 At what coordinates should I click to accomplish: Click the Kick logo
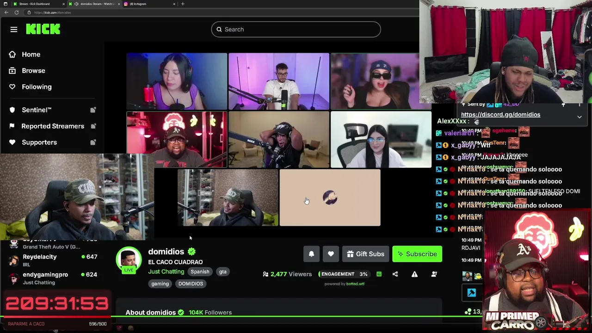click(x=43, y=29)
